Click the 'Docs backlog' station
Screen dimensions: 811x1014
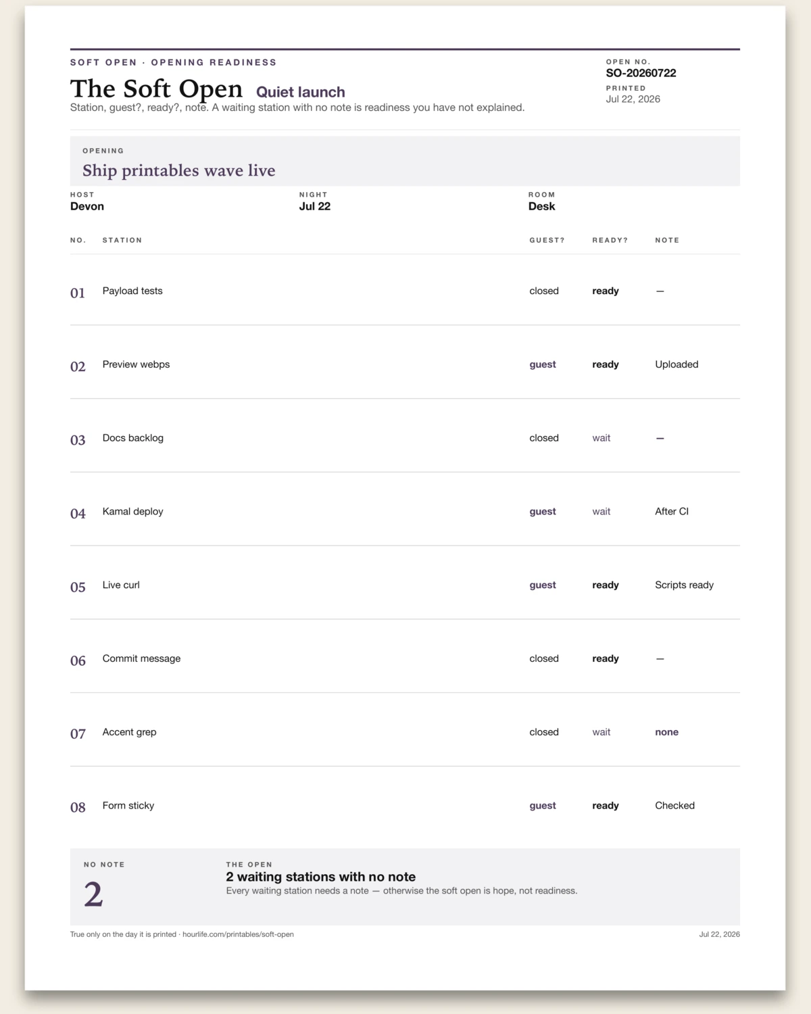(133, 438)
